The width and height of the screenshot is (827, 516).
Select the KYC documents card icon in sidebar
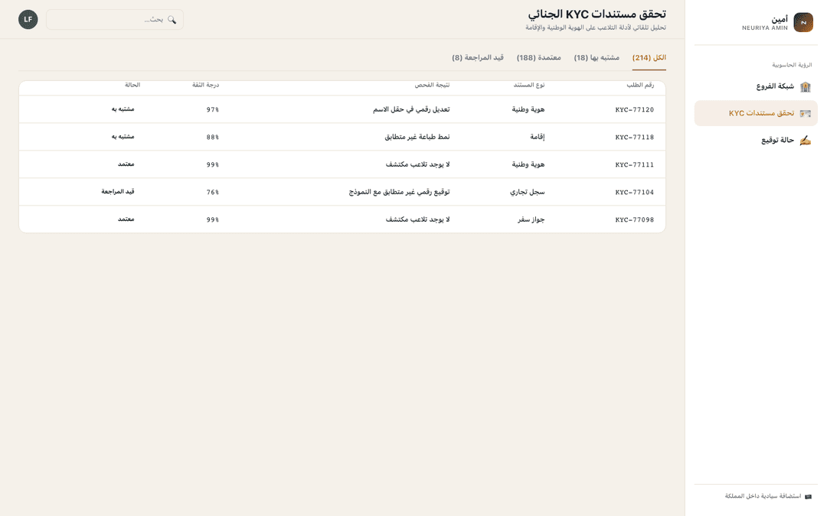pos(805,113)
